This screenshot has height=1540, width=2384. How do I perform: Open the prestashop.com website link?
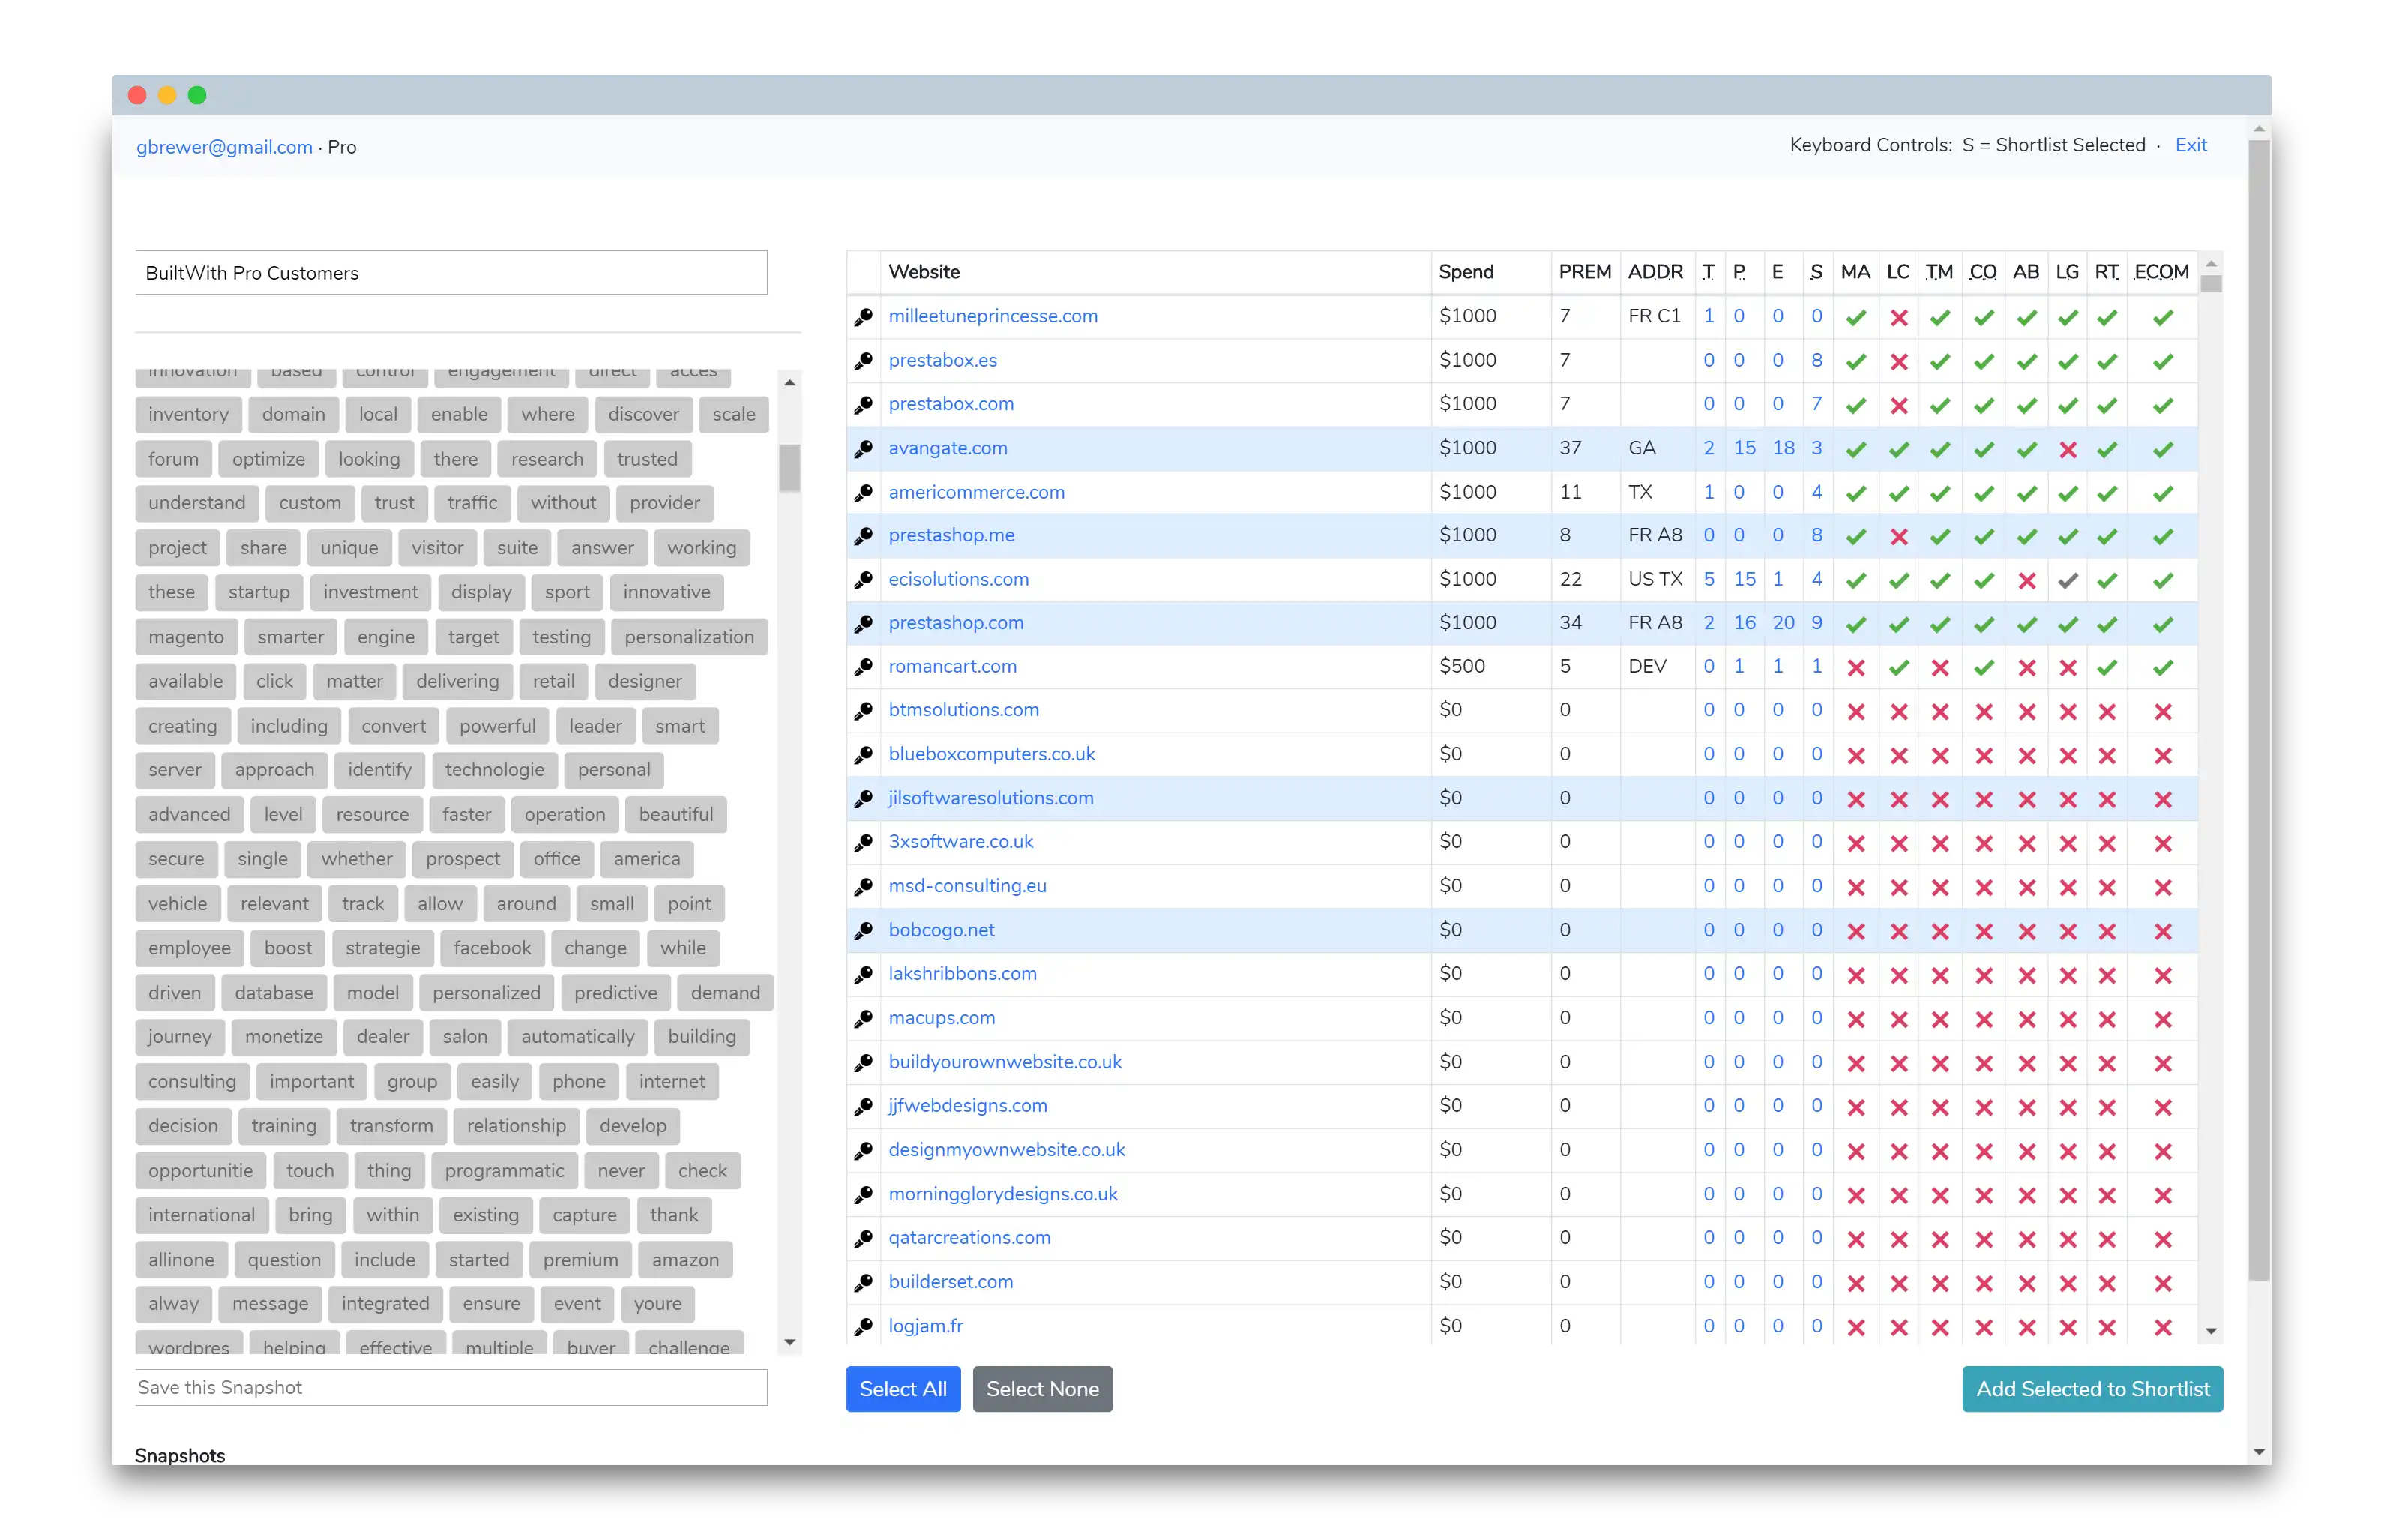pyautogui.click(x=954, y=622)
